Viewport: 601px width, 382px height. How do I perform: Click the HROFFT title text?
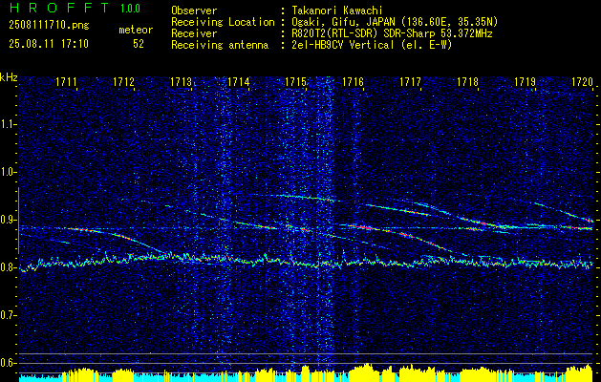point(59,8)
